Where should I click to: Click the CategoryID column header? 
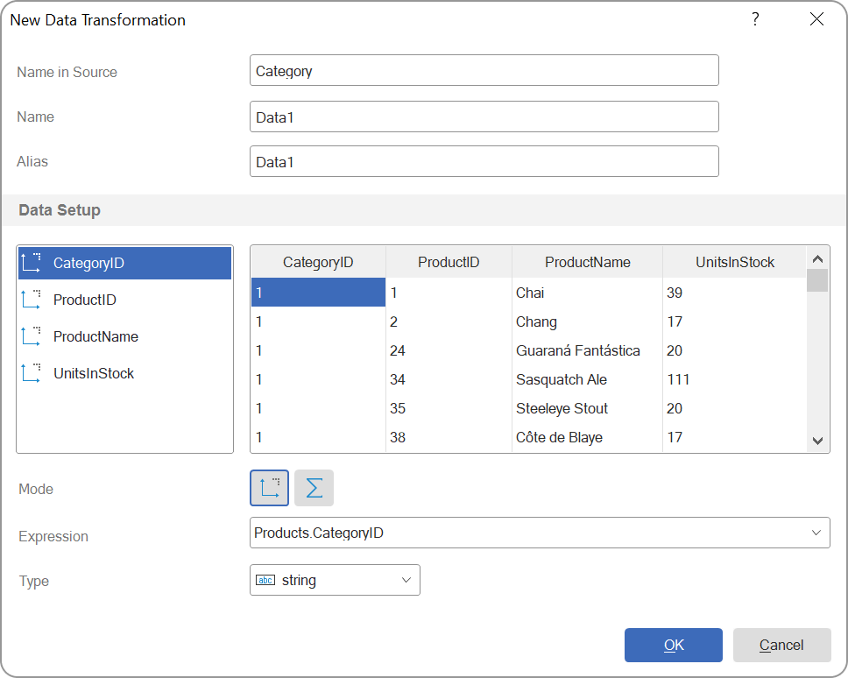tap(318, 261)
